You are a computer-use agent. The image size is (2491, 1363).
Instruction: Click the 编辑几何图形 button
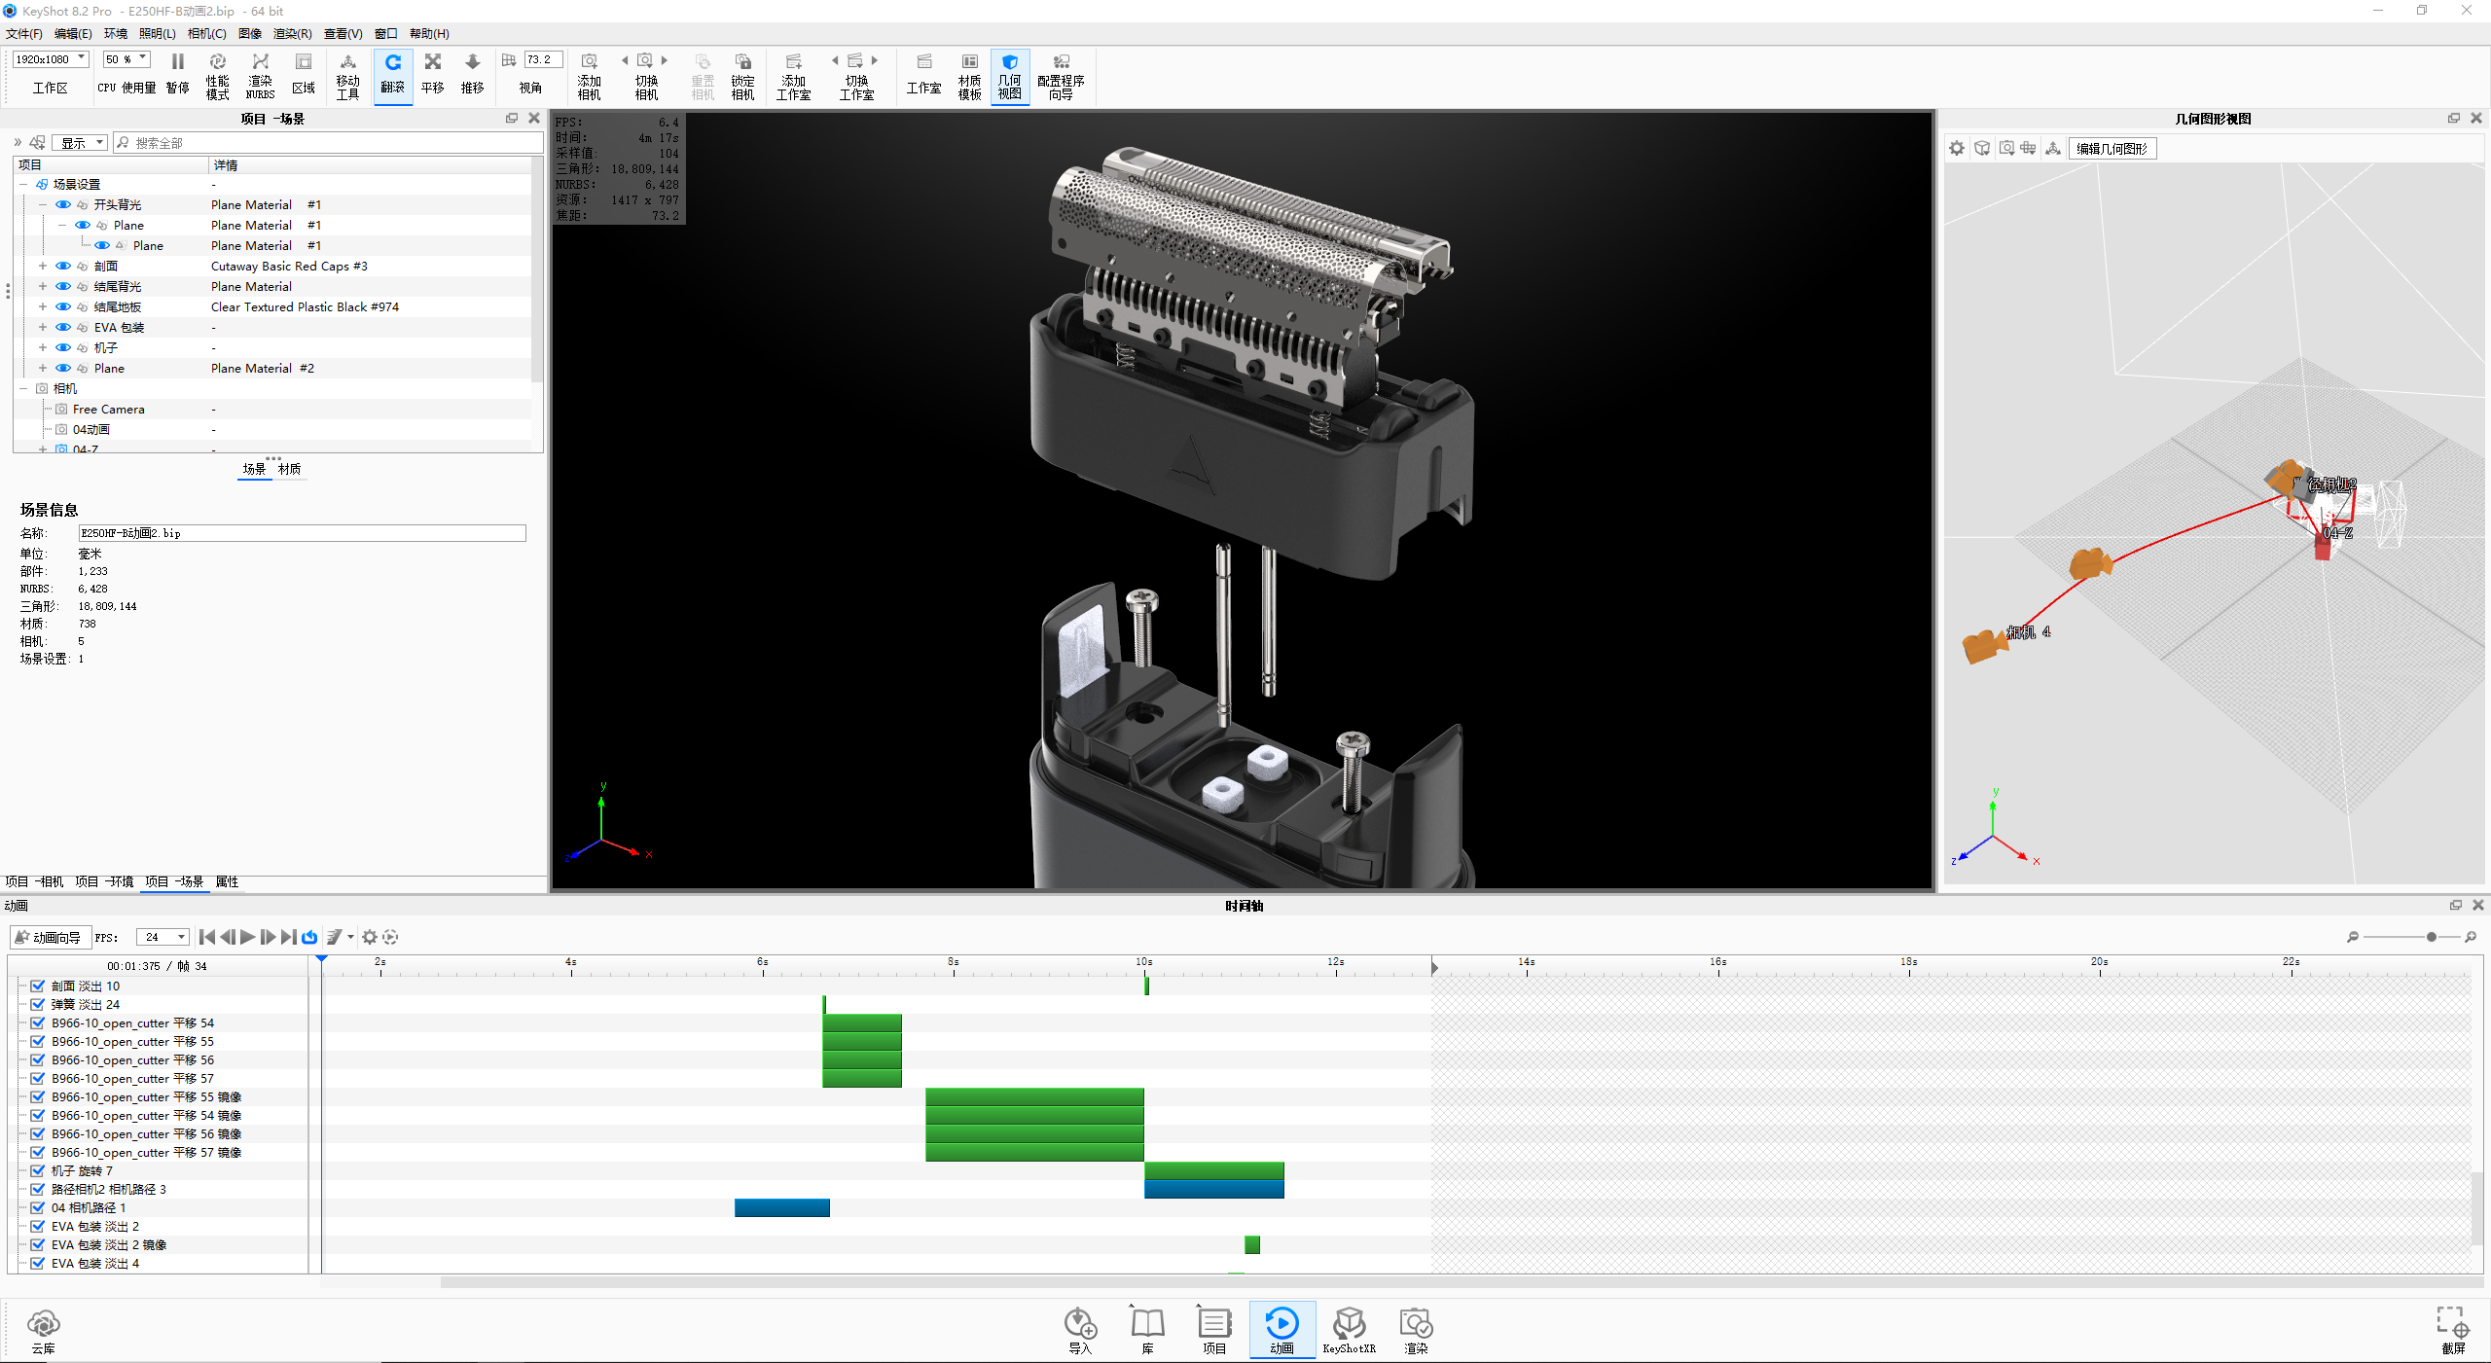point(2111,149)
